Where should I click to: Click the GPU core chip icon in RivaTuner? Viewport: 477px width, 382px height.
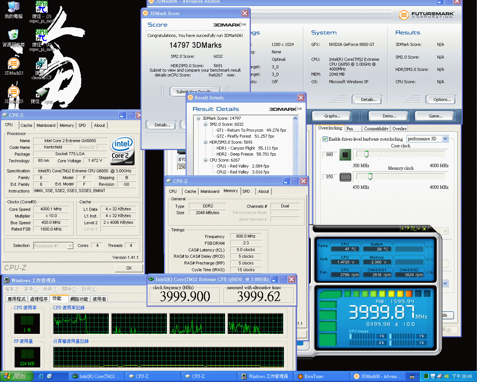click(x=345, y=154)
